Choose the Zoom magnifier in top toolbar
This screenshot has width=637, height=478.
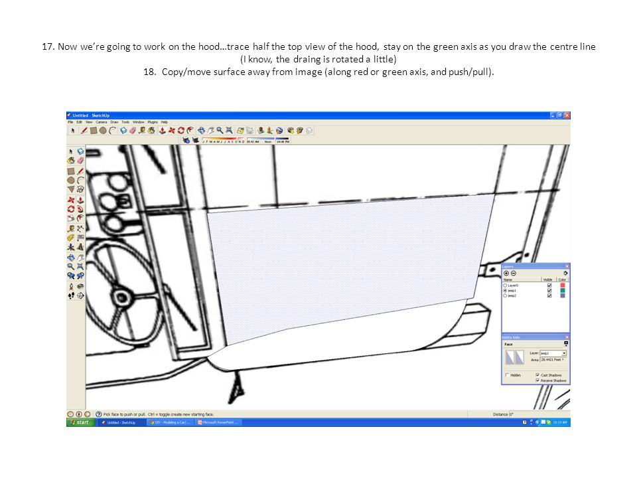220,131
